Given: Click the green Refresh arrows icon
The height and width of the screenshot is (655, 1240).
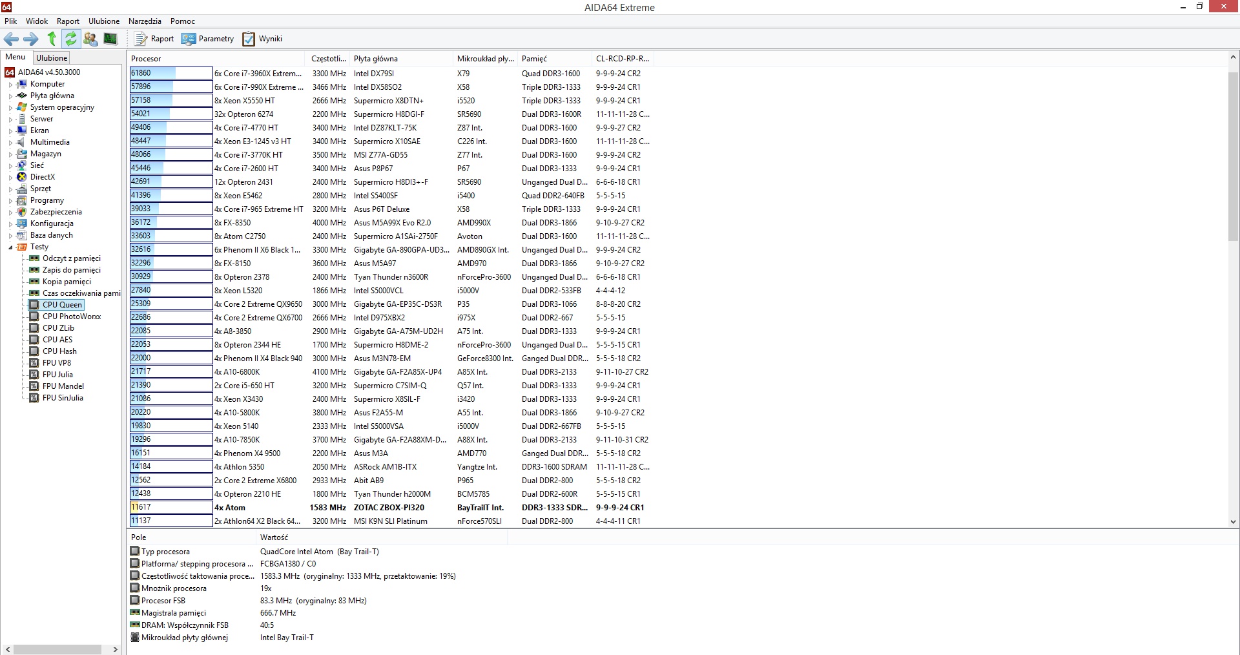Looking at the screenshot, I should (x=71, y=39).
